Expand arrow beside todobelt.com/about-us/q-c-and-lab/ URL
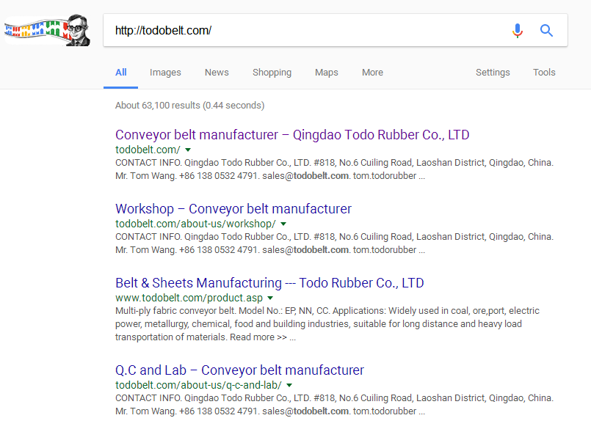The width and height of the screenshot is (591, 429). click(x=289, y=385)
